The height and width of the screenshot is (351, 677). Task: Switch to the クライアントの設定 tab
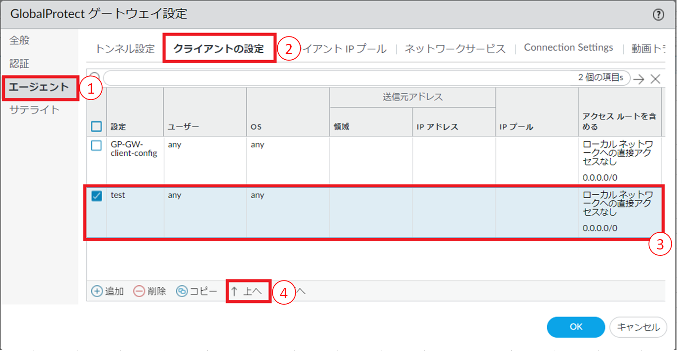point(219,49)
